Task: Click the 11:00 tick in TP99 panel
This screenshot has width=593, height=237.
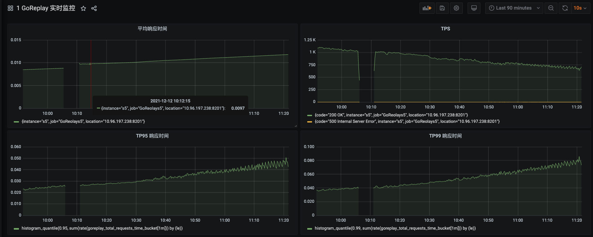Action: pyautogui.click(x=518, y=220)
